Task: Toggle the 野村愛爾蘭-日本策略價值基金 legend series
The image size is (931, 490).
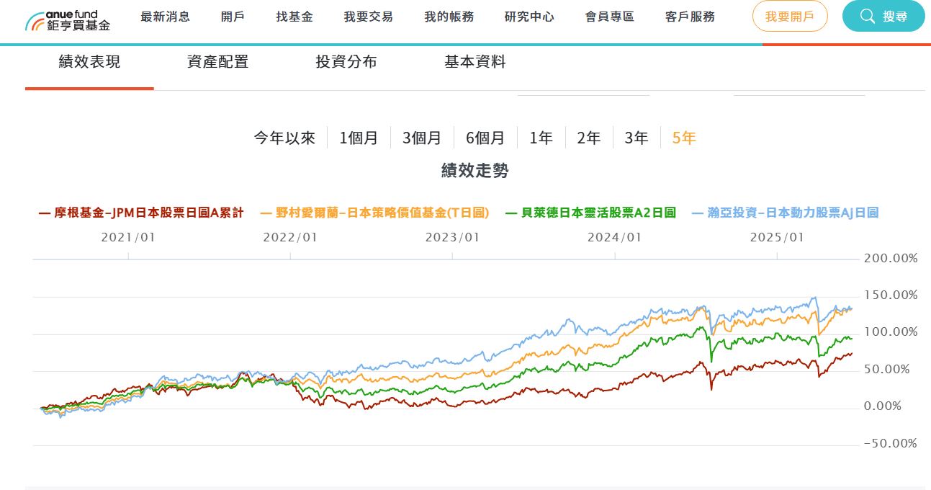Action: 374,213
